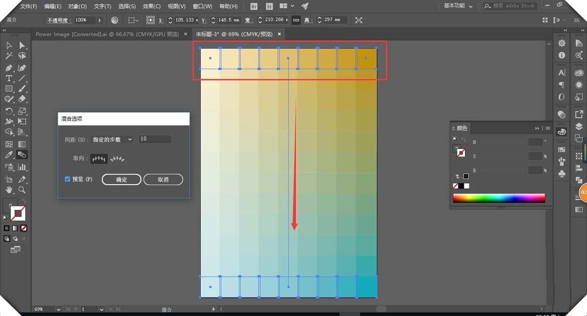Open the Color panel options menu
587x316 pixels.
pyautogui.click(x=548, y=128)
